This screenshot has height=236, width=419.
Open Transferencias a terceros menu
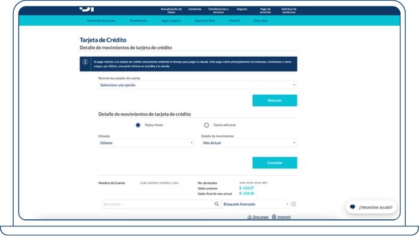point(218,11)
